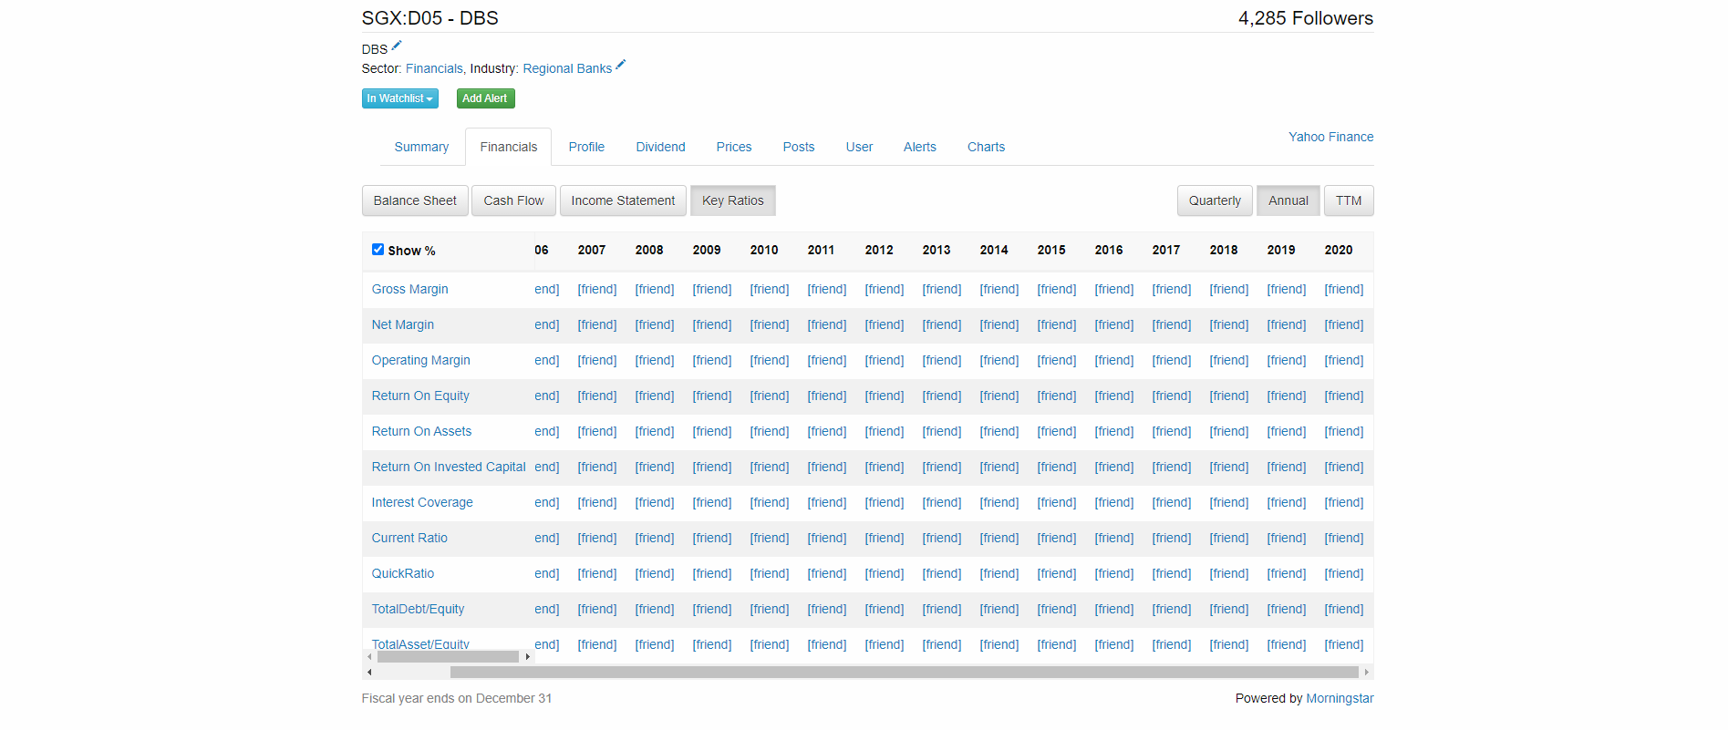Screen dimensions: 1728x730
Task: Open the Net Margin row link
Action: pos(402,324)
